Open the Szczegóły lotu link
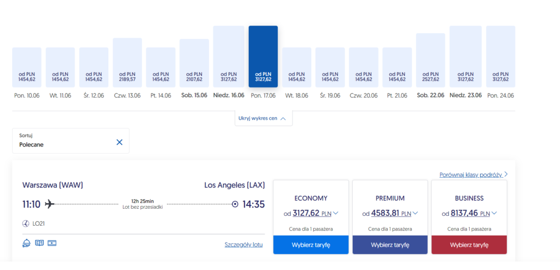This screenshot has width=560, height=270. click(x=243, y=244)
